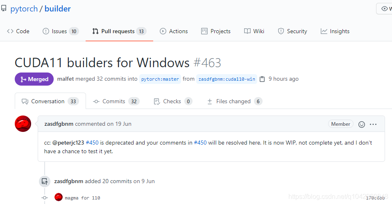Open the comment's three-dot options menu
Image resolution: width=392 pixels, height=204 pixels.
pos(373,124)
